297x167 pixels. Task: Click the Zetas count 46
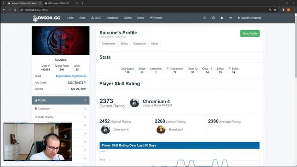[142, 72]
